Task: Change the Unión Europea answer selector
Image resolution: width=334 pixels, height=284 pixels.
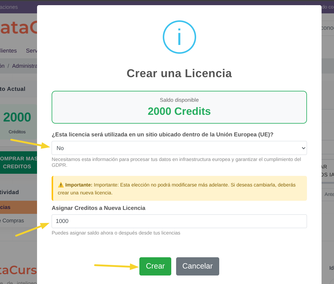Action: point(179,148)
